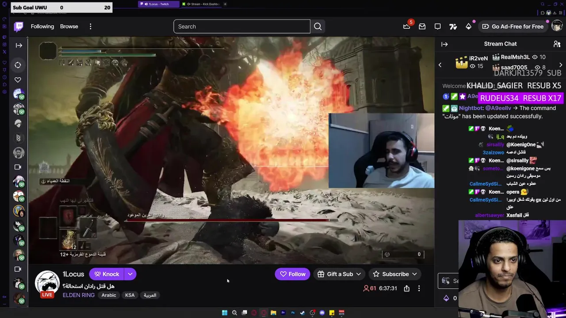
Task: Click the sirsallly username in chat
Action: click(495, 145)
